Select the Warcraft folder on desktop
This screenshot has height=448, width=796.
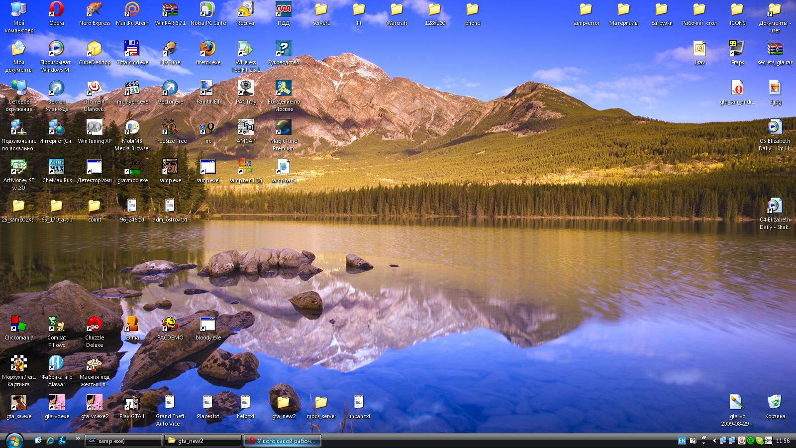tap(397, 10)
